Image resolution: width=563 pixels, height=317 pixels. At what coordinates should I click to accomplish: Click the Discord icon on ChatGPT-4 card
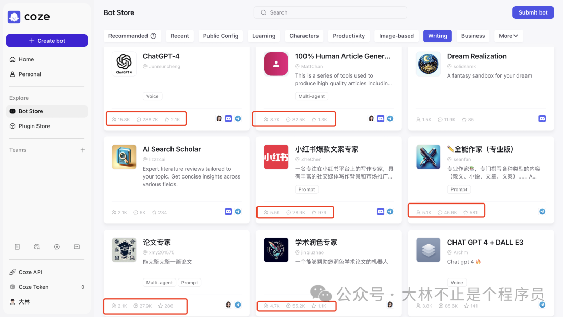pyautogui.click(x=228, y=118)
